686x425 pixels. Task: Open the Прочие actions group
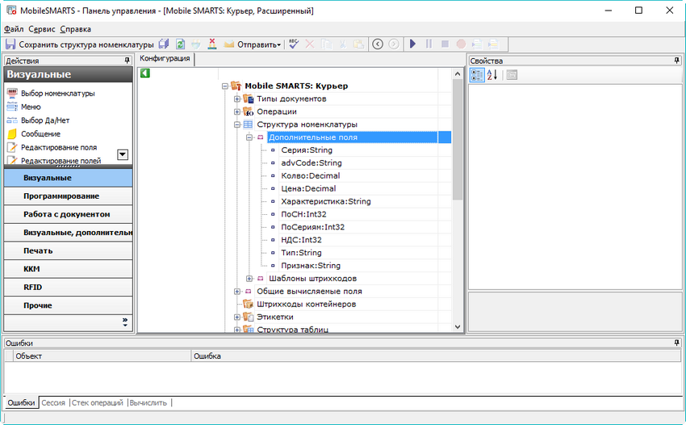69,305
